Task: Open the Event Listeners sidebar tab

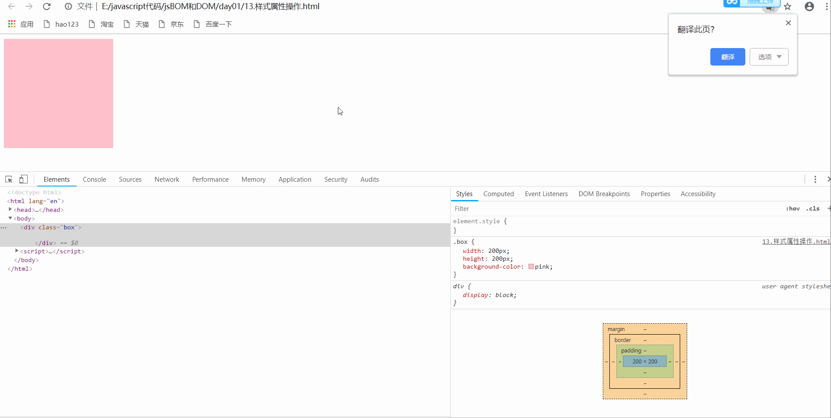Action: pyautogui.click(x=546, y=194)
